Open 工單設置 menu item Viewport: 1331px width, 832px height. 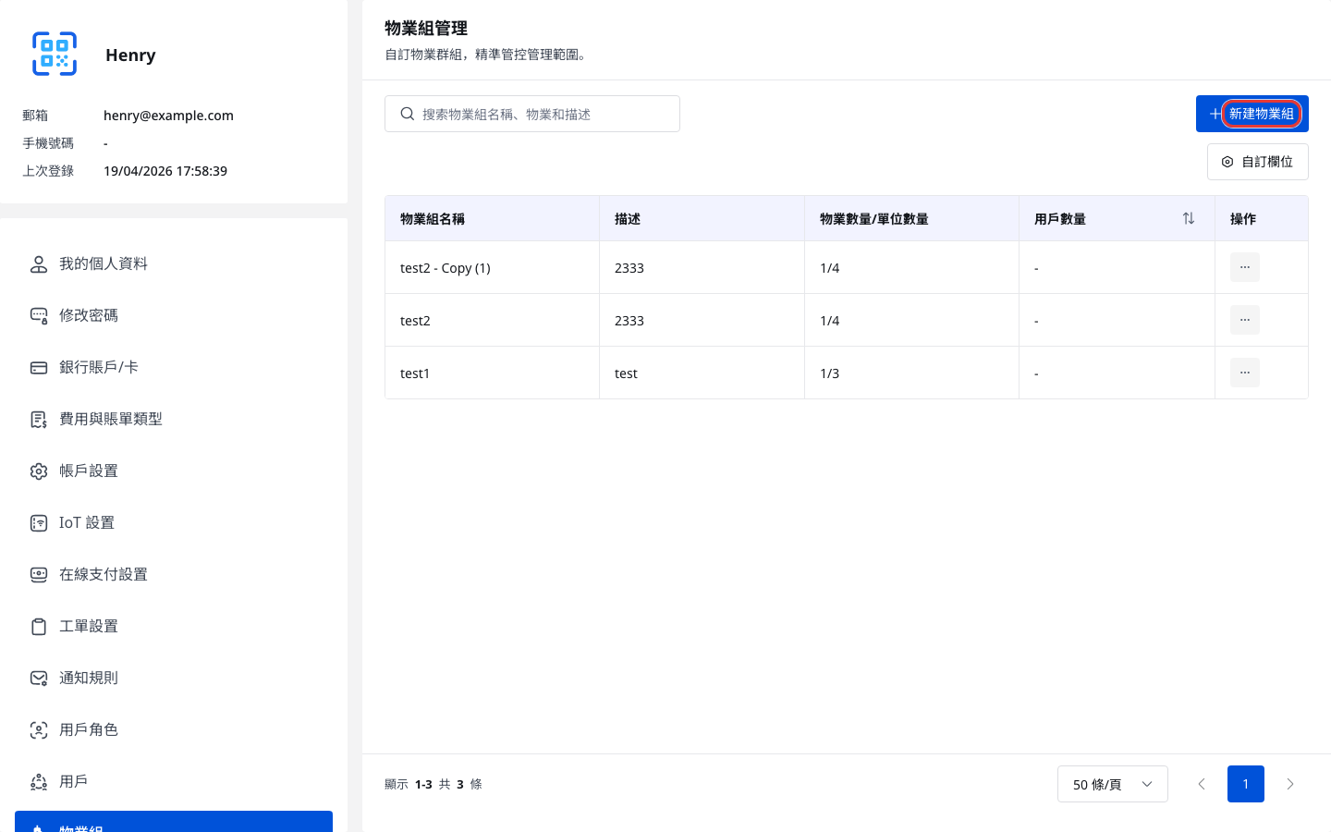point(174,627)
